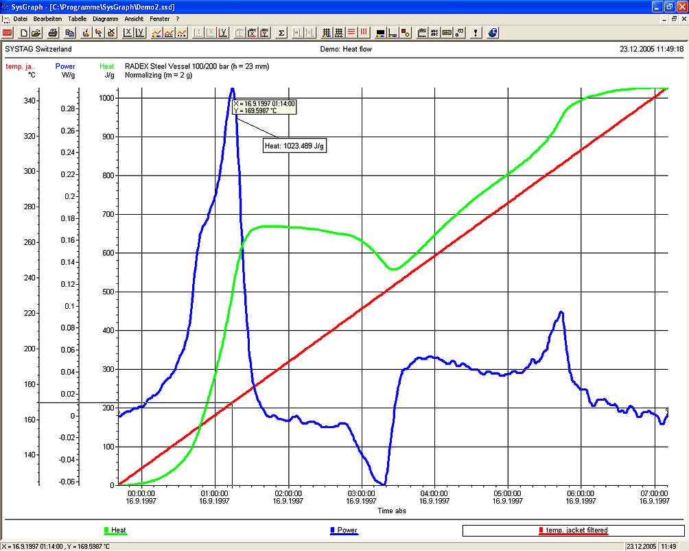Screen dimensions: 689x551
Task: Select the Power legend entry
Action: point(348,530)
